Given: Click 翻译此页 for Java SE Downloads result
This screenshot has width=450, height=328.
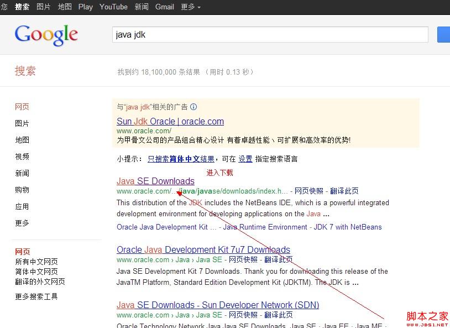Looking at the screenshot, I should pyautogui.click(x=344, y=191).
